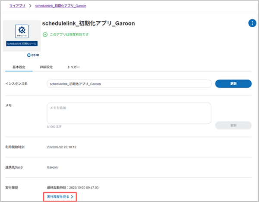Click the gray 更新 button for memo
Screen dimensions: 259x202
(233, 125)
